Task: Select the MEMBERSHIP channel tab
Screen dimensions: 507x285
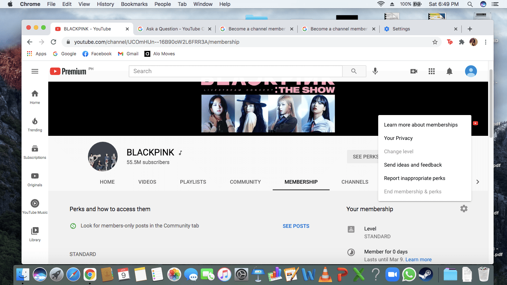Action: (301, 182)
